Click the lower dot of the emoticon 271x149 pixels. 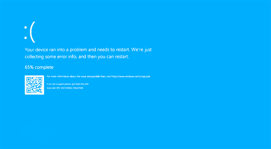pyautogui.click(x=26, y=38)
